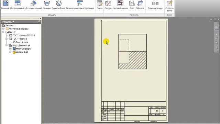Click the Эскиз ribbon panel title
The image size is (220, 124).
[169, 15]
